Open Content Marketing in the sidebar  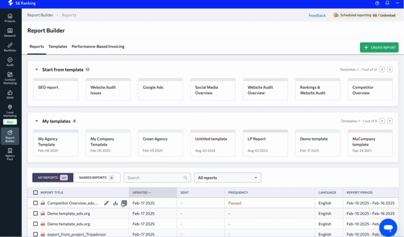click(x=10, y=78)
